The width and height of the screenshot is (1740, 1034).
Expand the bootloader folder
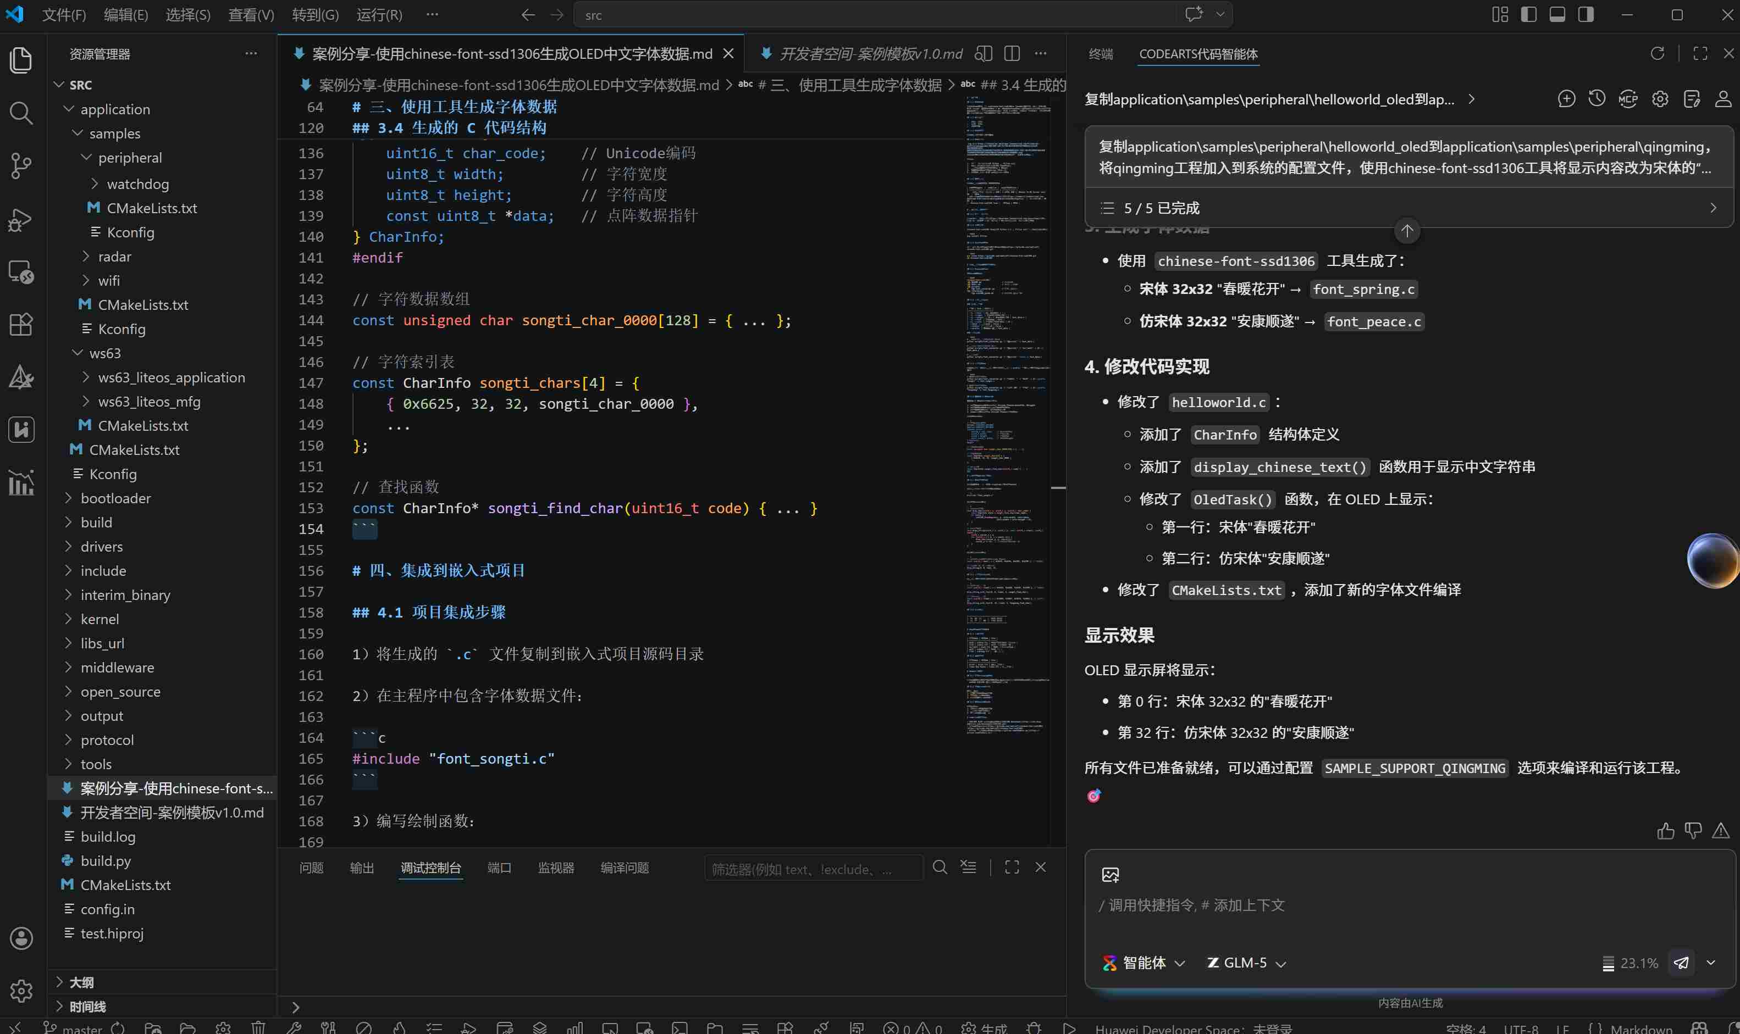pos(115,498)
